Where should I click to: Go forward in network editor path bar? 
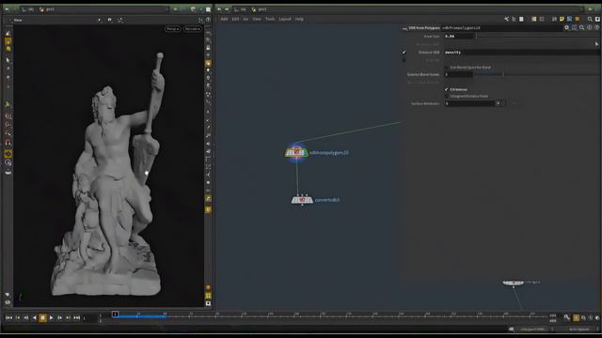pyautogui.click(x=227, y=9)
